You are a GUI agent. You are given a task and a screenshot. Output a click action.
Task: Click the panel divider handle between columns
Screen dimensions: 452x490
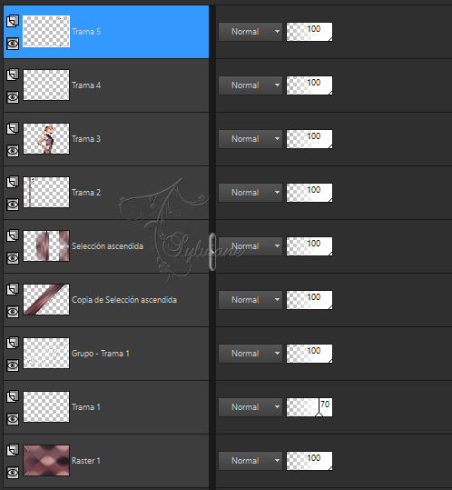pos(212,252)
